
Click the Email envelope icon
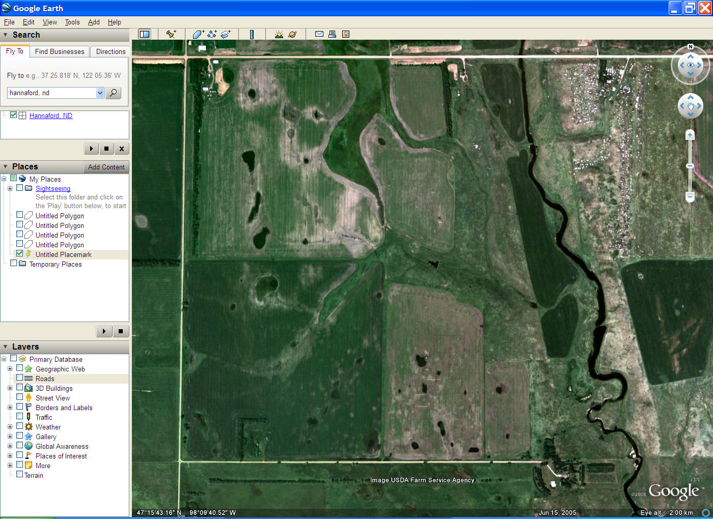(319, 34)
